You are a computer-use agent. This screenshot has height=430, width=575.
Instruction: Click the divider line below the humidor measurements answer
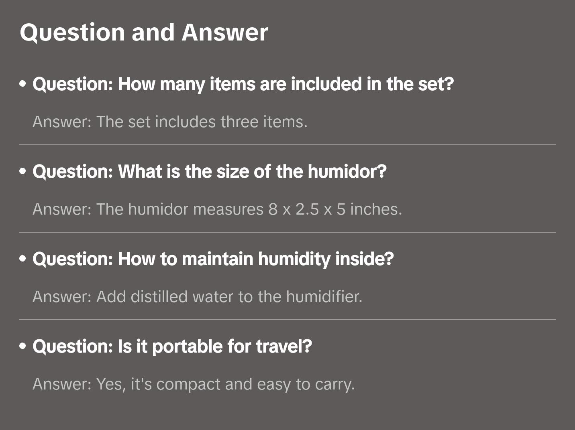click(x=287, y=232)
